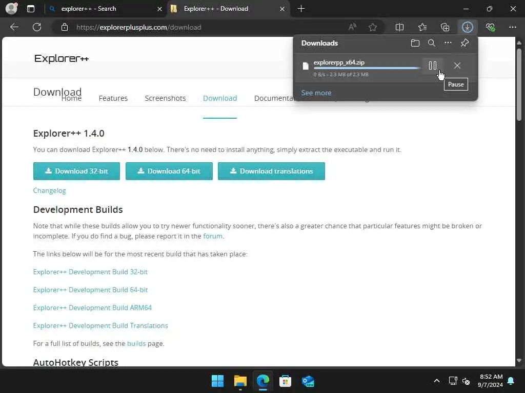Cancel the explorerpp_x64.zip download

457,65
